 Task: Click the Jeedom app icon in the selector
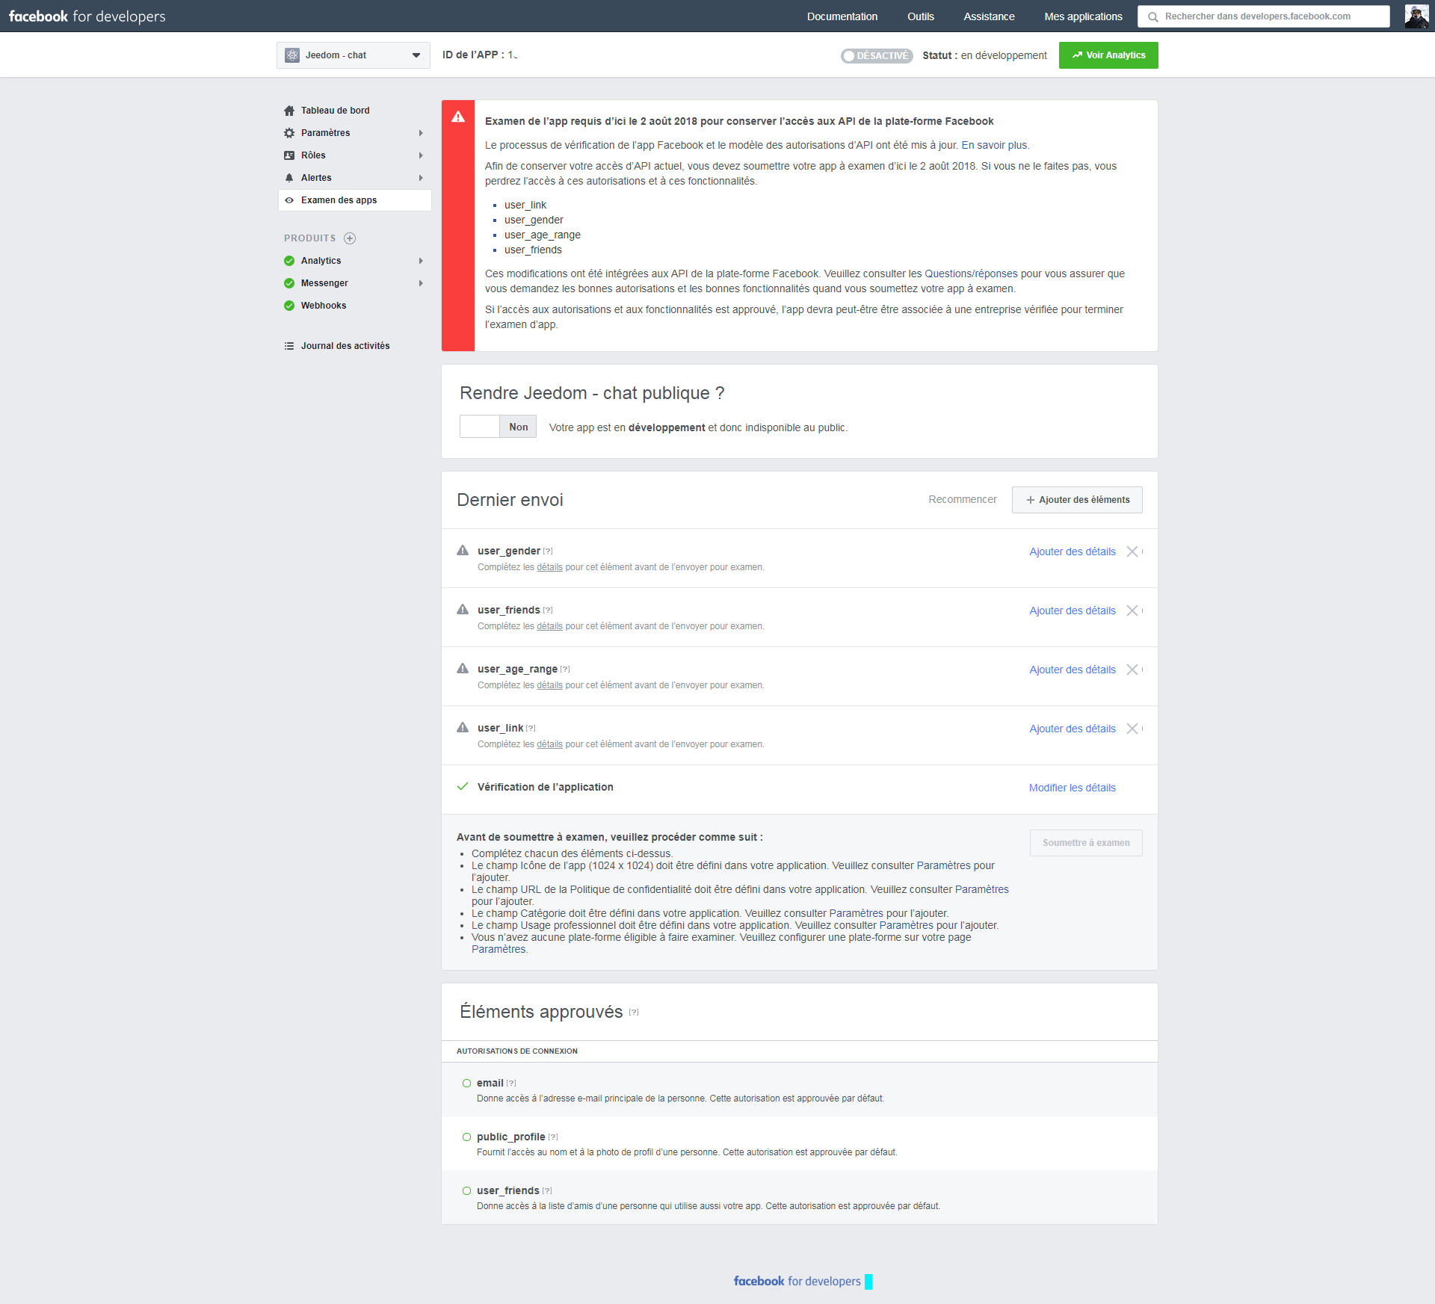(x=292, y=55)
